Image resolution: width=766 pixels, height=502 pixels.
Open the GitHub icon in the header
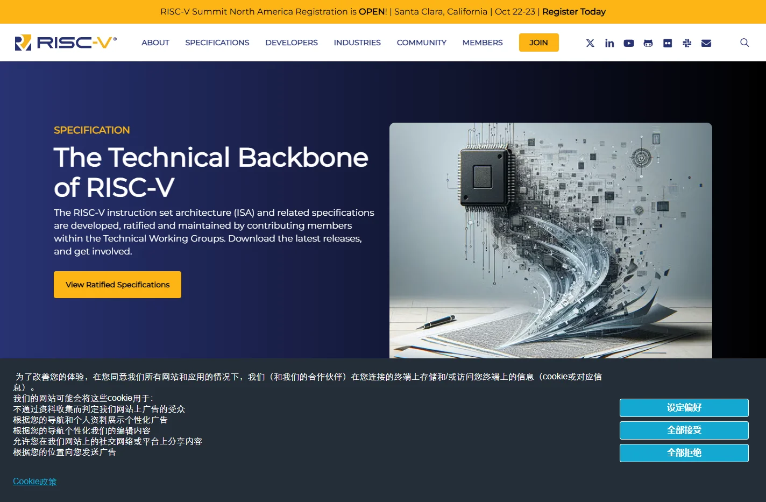click(x=648, y=43)
